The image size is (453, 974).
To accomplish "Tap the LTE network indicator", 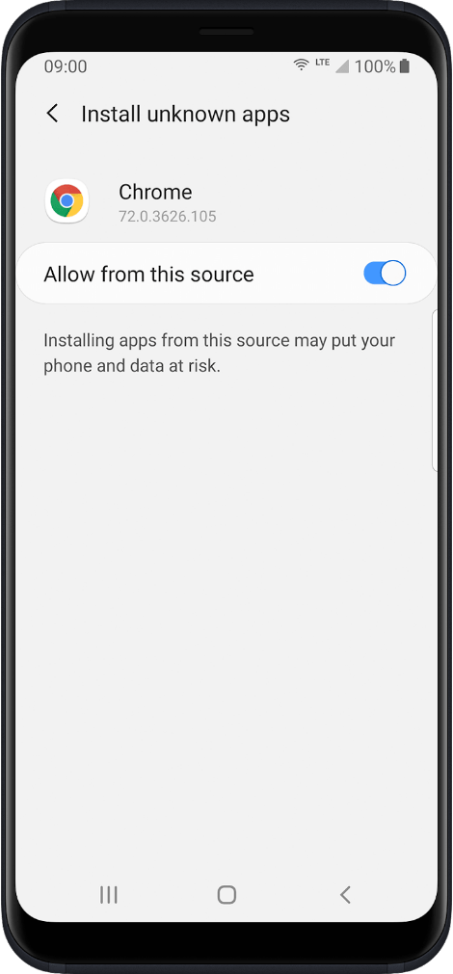I will point(322,62).
